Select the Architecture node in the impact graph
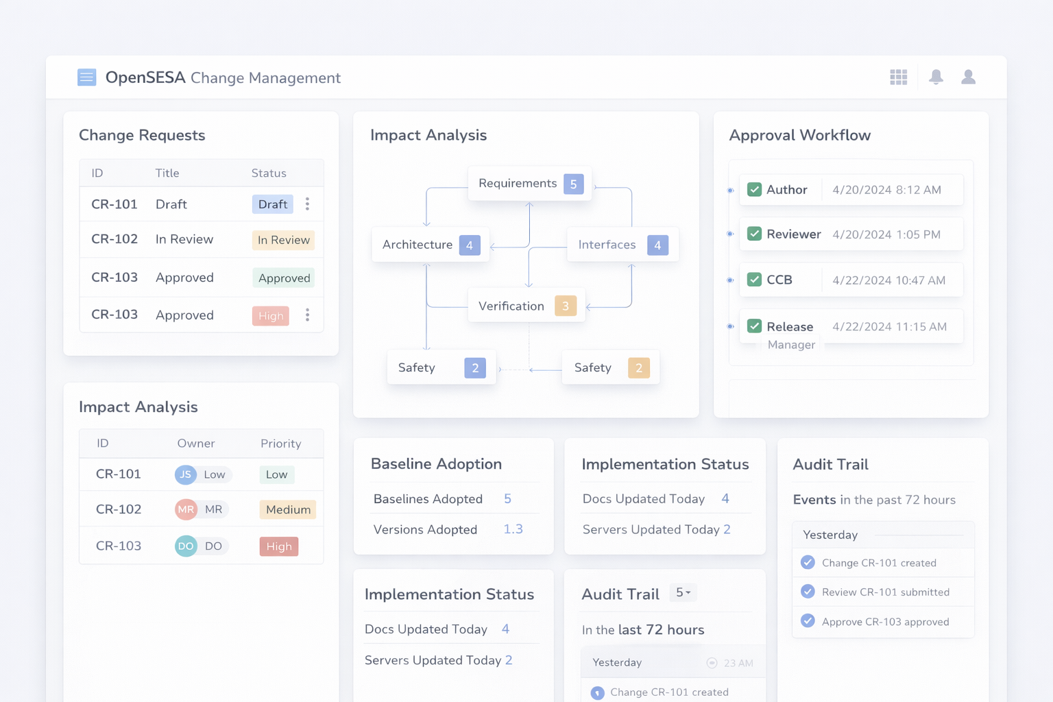Screen dimensions: 1053x702 (431, 245)
